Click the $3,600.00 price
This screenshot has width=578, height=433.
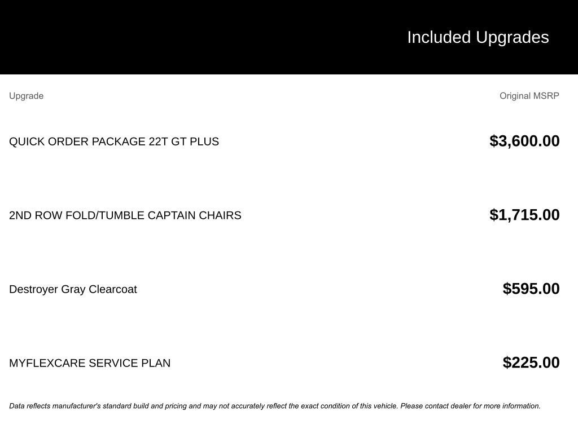click(x=524, y=141)
